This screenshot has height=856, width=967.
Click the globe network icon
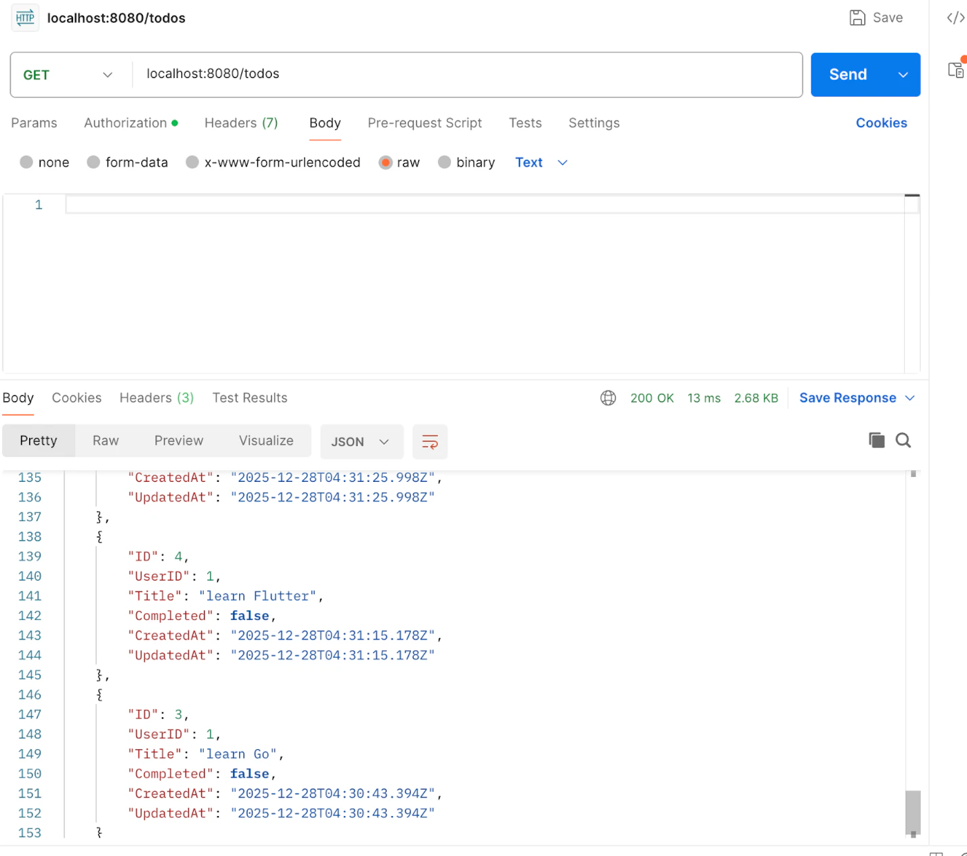click(x=608, y=398)
